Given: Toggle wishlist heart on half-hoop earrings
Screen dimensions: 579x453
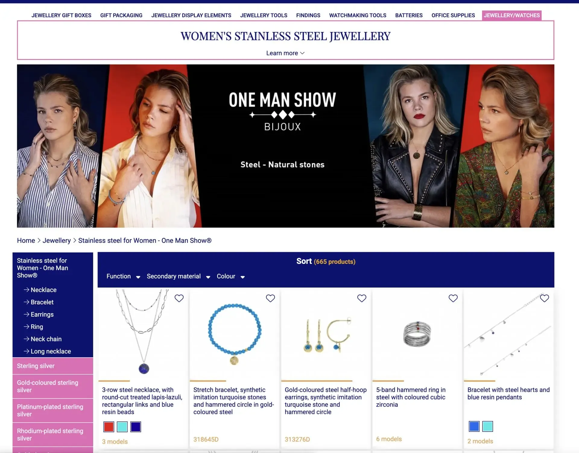Looking at the screenshot, I should coord(362,298).
